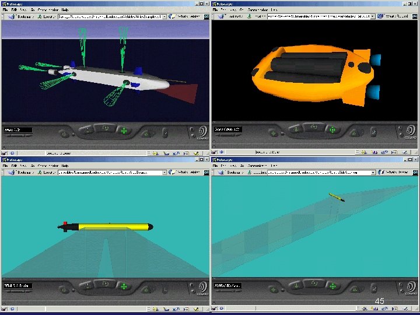The width and height of the screenshot is (420, 315).
Task: Select Zoom tool in yellow torpedo side-view window
Action: click(87, 286)
